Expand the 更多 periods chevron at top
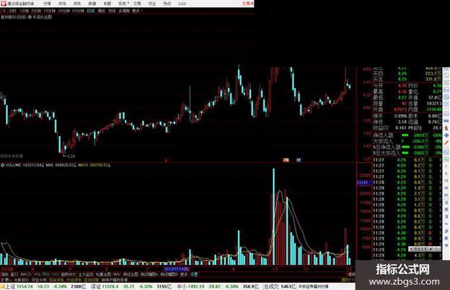The image size is (450, 290). click(138, 10)
